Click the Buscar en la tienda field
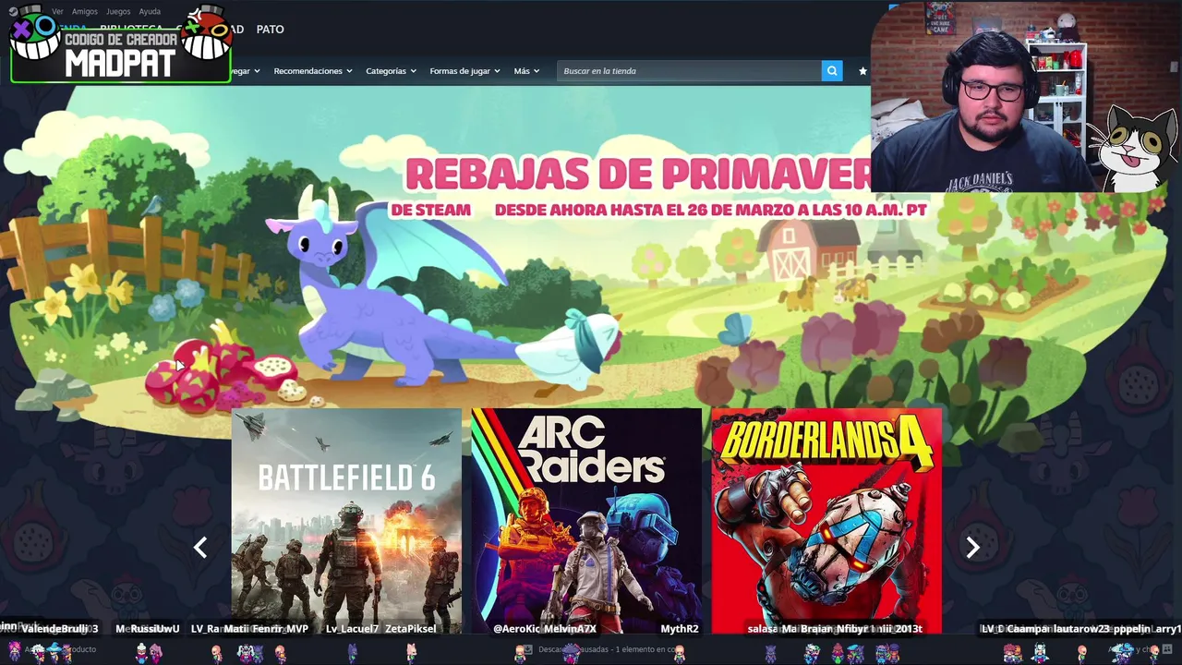The height and width of the screenshot is (665, 1182). (x=689, y=71)
